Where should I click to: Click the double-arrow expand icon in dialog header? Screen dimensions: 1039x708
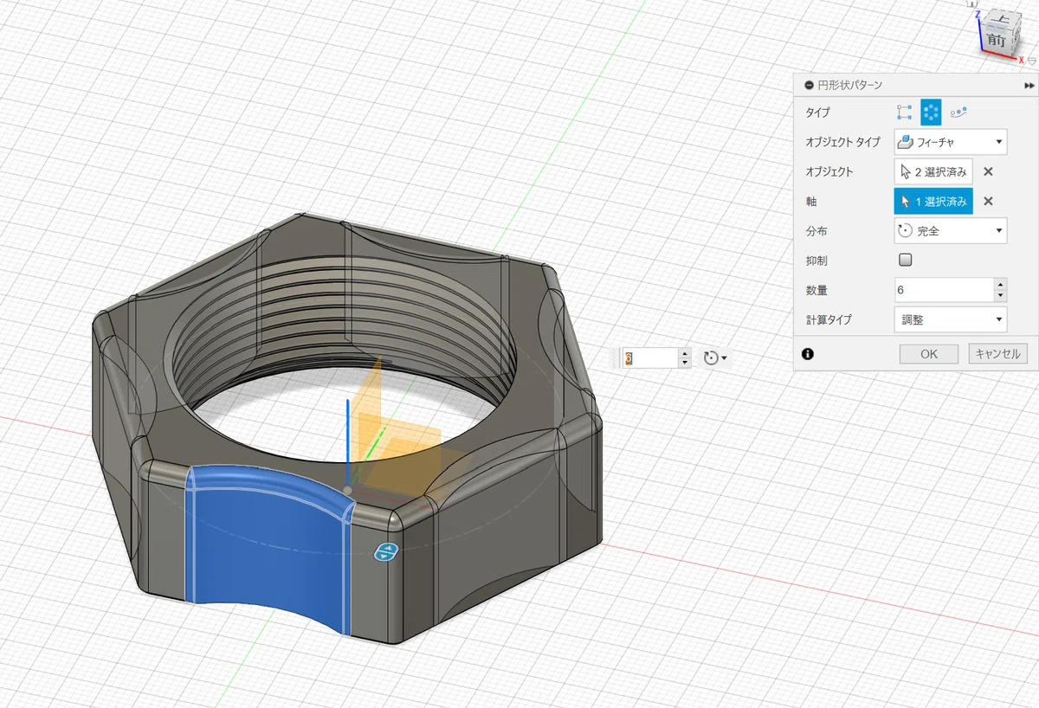[1029, 86]
